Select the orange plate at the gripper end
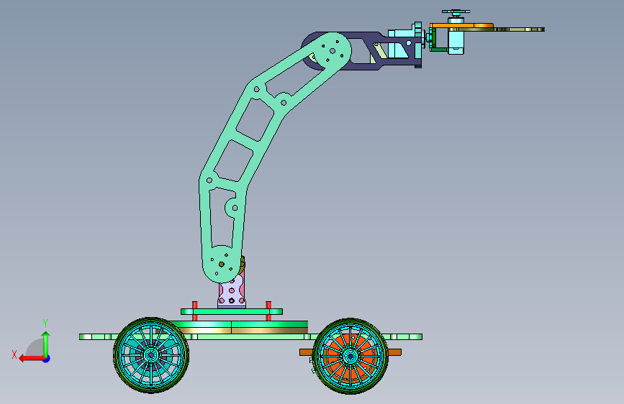The height and width of the screenshot is (404, 624). pos(461,26)
